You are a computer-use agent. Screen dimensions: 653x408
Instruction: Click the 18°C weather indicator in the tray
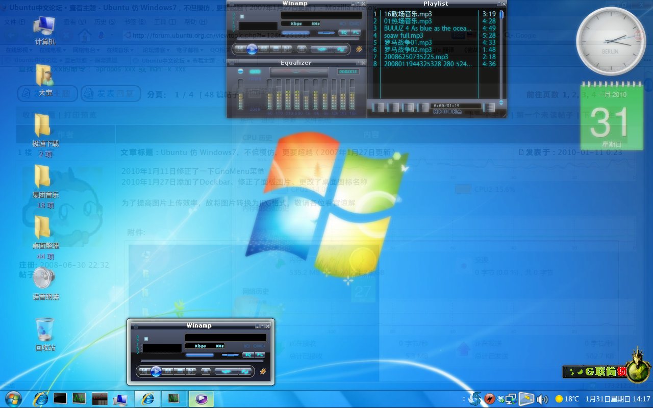click(x=567, y=399)
